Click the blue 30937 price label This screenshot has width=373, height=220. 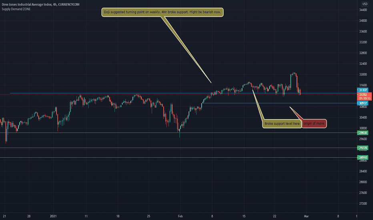[x=363, y=103]
